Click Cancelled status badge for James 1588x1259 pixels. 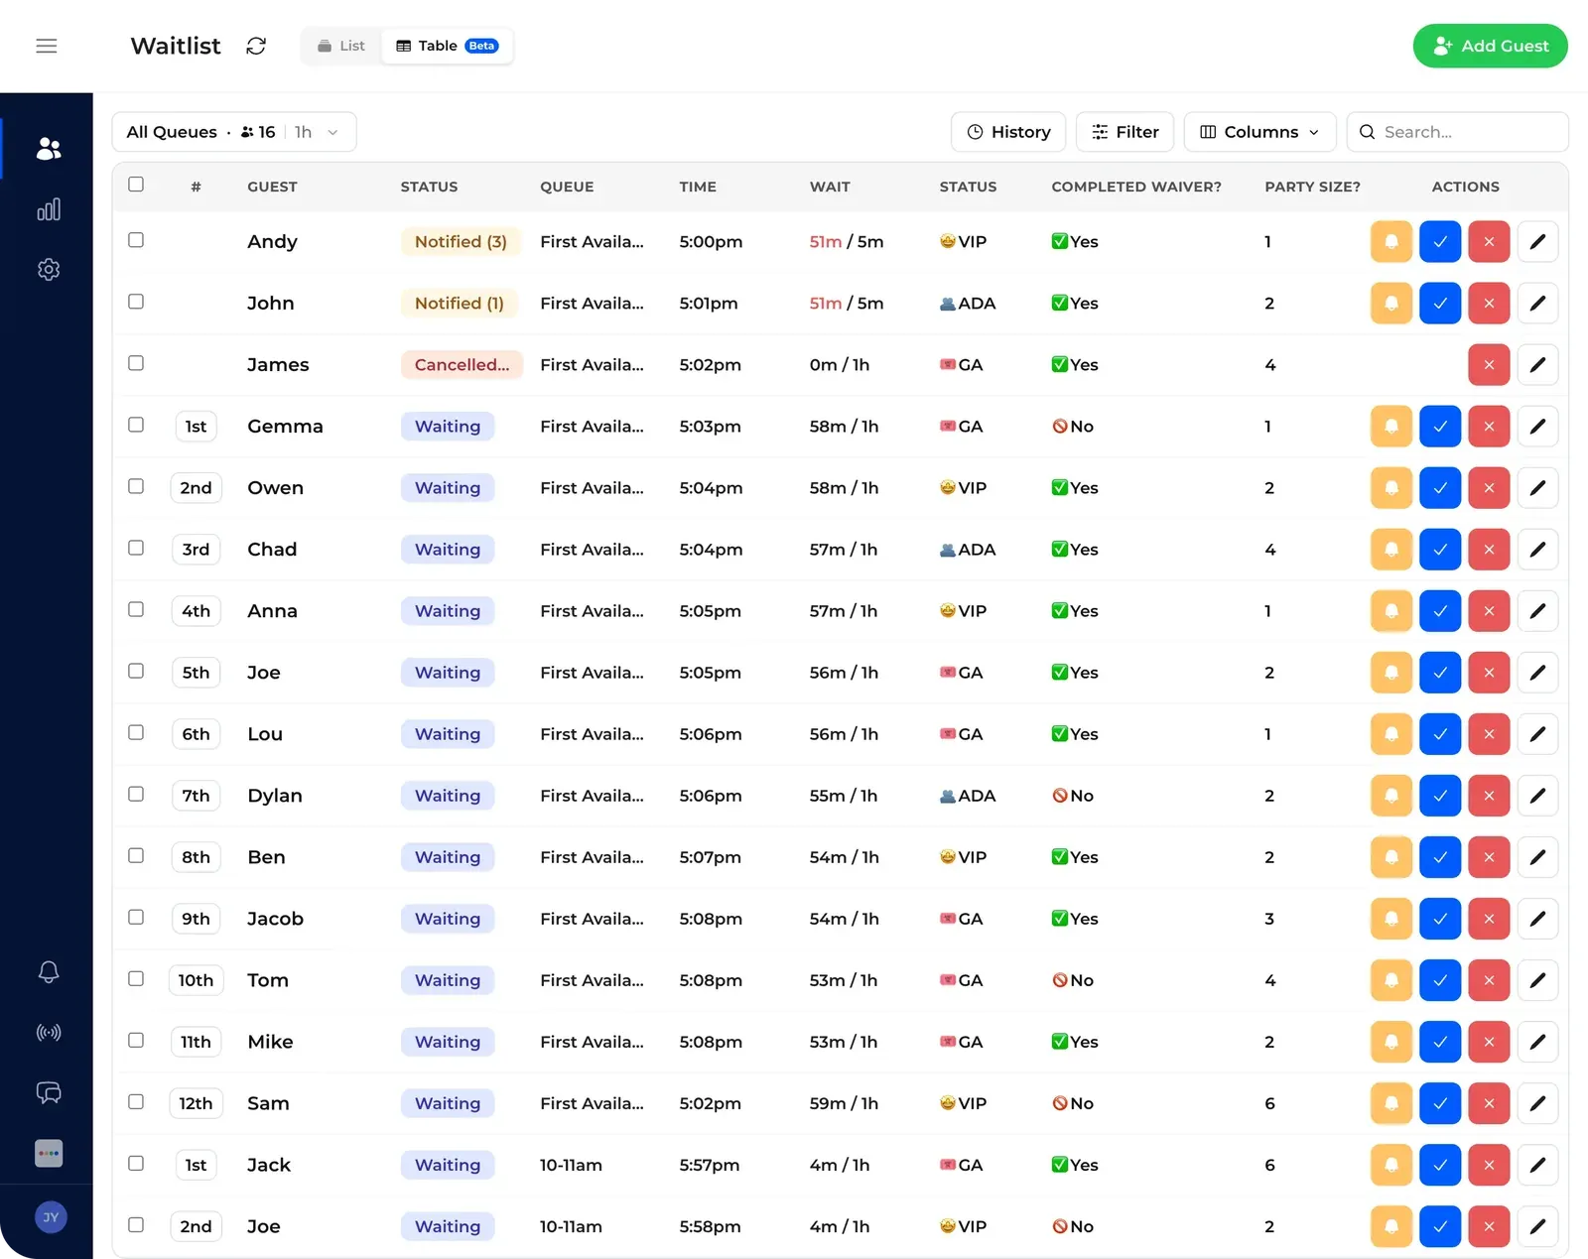462,365
